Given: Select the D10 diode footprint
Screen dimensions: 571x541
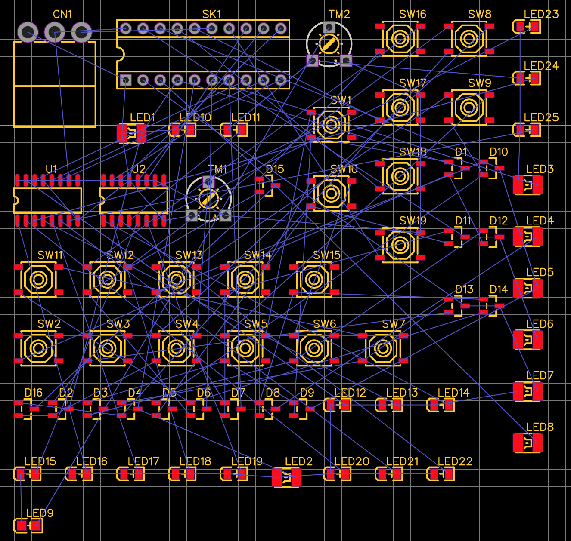Looking at the screenshot, I should [491, 169].
